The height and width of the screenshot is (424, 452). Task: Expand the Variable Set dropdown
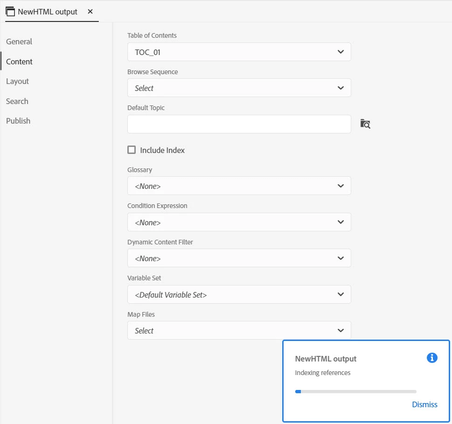point(239,295)
